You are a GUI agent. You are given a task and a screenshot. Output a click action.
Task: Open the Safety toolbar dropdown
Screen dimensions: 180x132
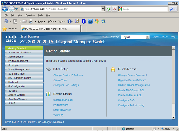point(52,21)
